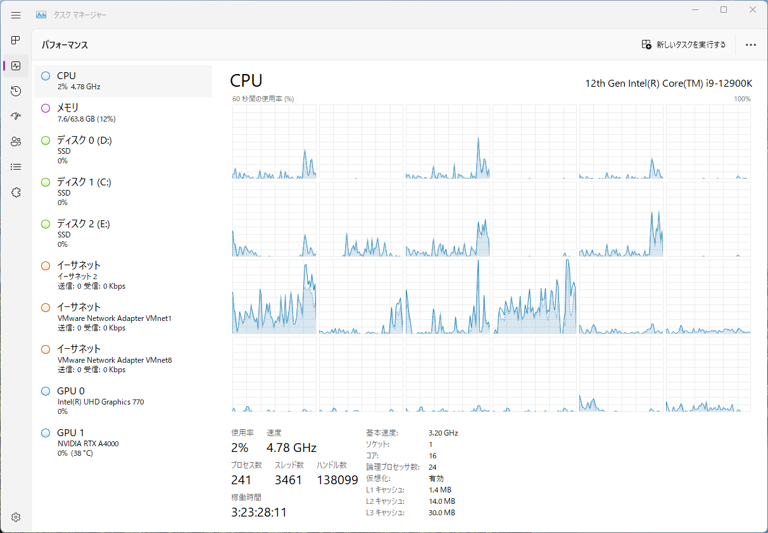This screenshot has width=768, height=533.
Task: Click 新しいタスクを実行する button
Action: [x=684, y=45]
